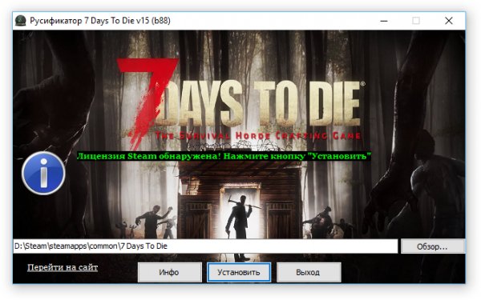
Task: Click the title Русификатор 7 Days To Die v15
Action: [x=100, y=21]
